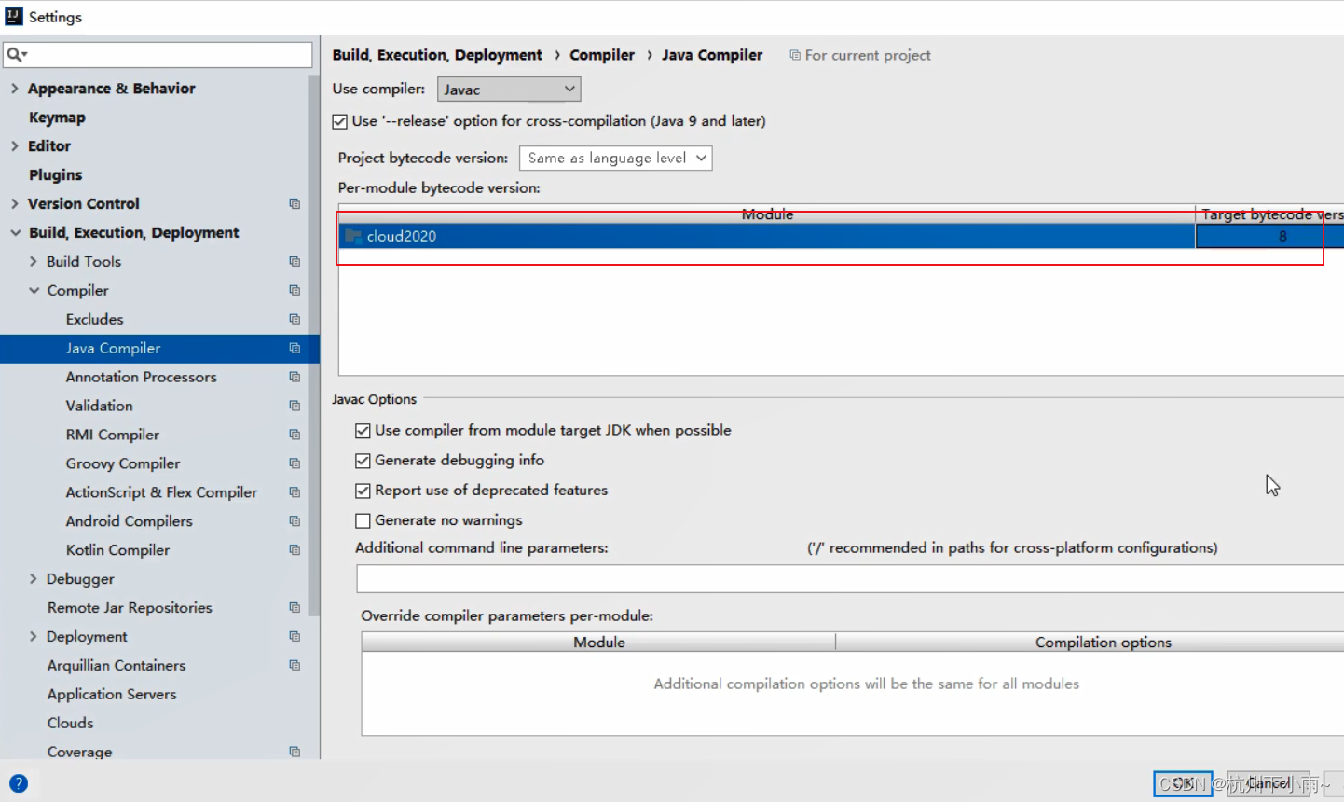Click project-level icon beside Version Control
This screenshot has height=802, width=1344.
[x=295, y=203]
